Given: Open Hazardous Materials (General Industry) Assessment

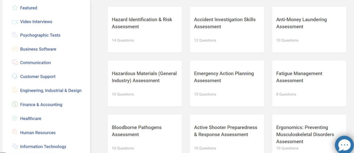Looking at the screenshot, I should (145, 84).
